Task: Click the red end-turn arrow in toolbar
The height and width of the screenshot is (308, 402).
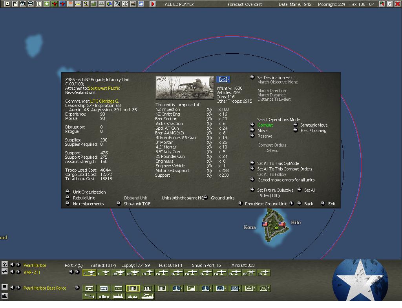Action: [x=153, y=4]
